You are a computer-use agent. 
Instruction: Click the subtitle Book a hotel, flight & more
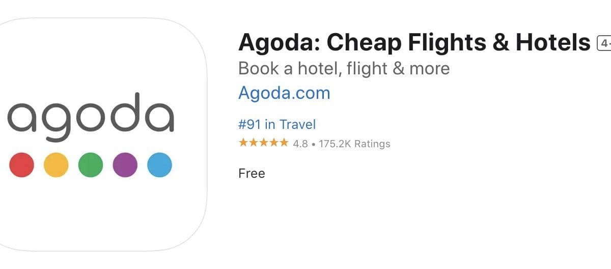click(x=344, y=69)
